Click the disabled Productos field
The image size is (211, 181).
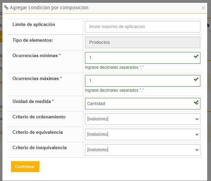coord(142,42)
